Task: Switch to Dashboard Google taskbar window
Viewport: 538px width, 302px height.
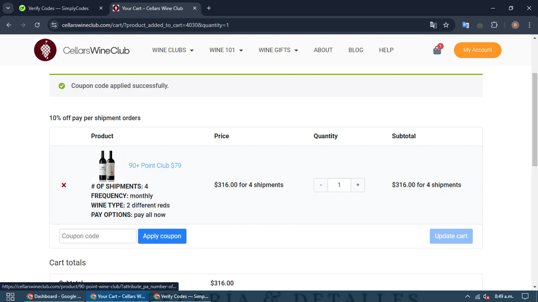Action: tap(55, 297)
